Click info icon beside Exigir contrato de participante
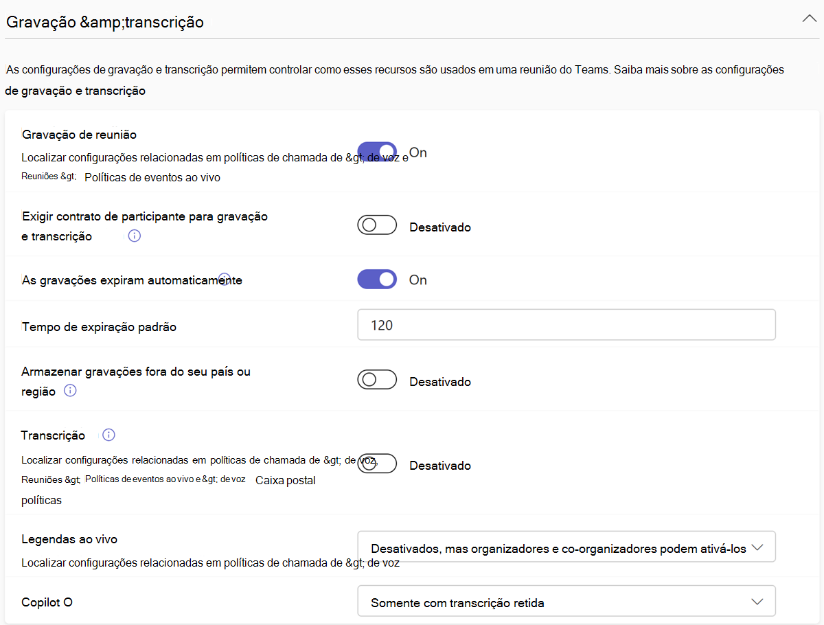This screenshot has width=824, height=625. (x=135, y=236)
